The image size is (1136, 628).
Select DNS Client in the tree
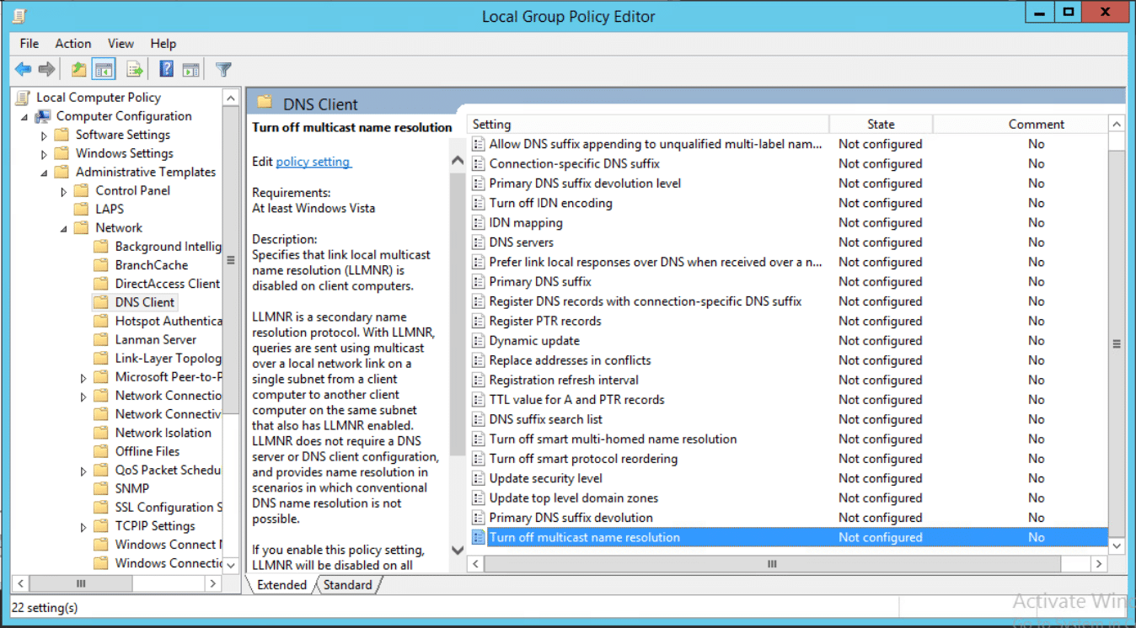click(x=145, y=302)
